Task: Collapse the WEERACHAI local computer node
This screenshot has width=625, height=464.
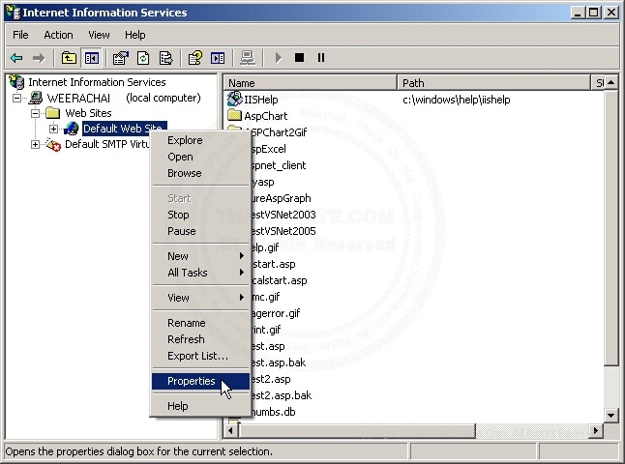Action: coord(16,98)
